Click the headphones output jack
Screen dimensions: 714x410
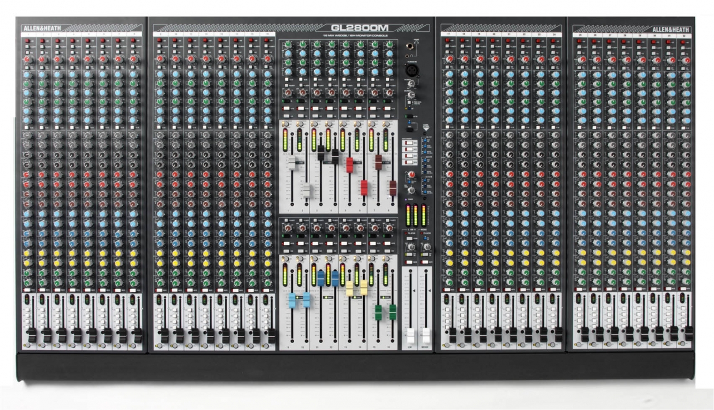[409, 45]
